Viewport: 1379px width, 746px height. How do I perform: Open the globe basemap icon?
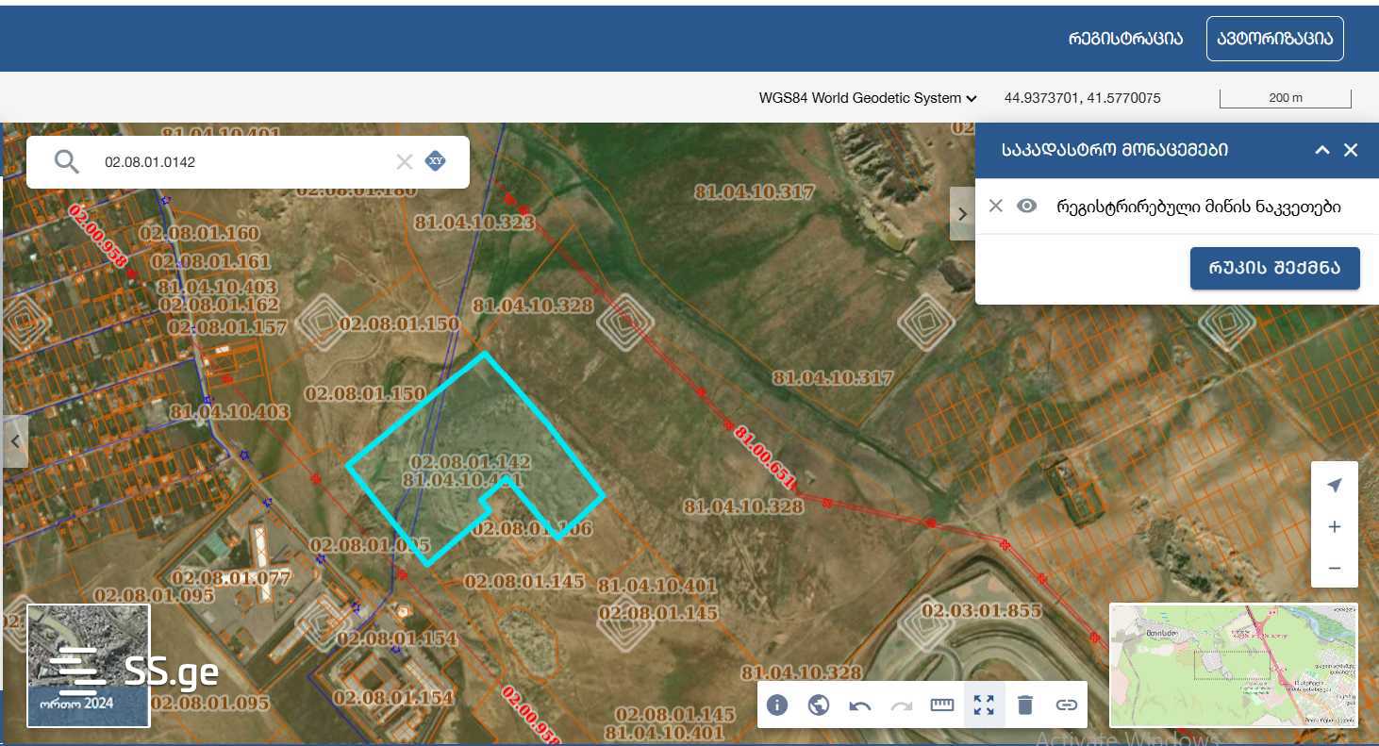click(x=819, y=705)
